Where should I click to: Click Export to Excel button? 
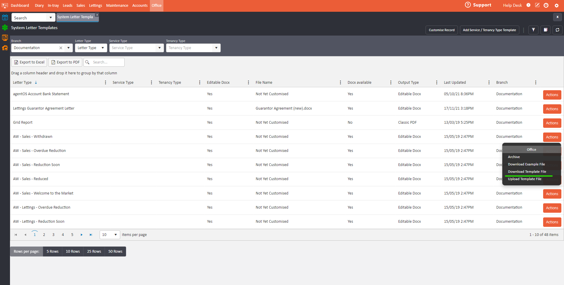(29, 62)
